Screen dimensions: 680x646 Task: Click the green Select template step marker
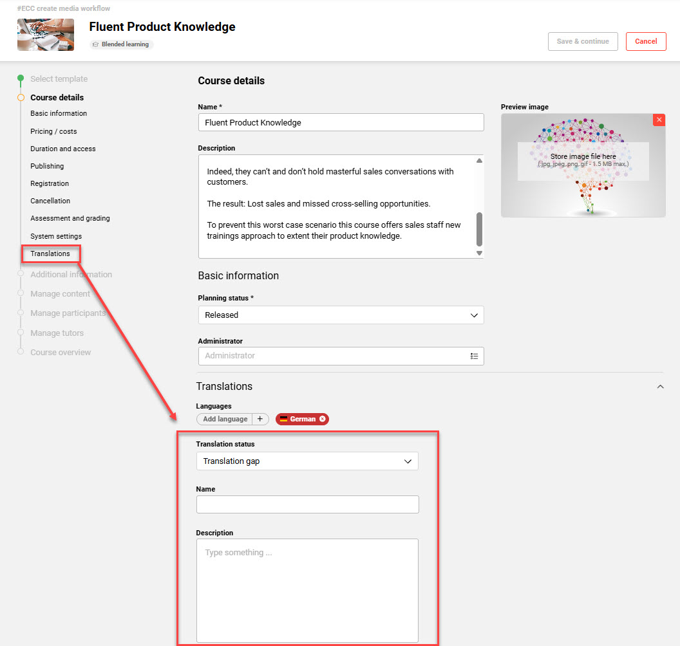tap(21, 78)
